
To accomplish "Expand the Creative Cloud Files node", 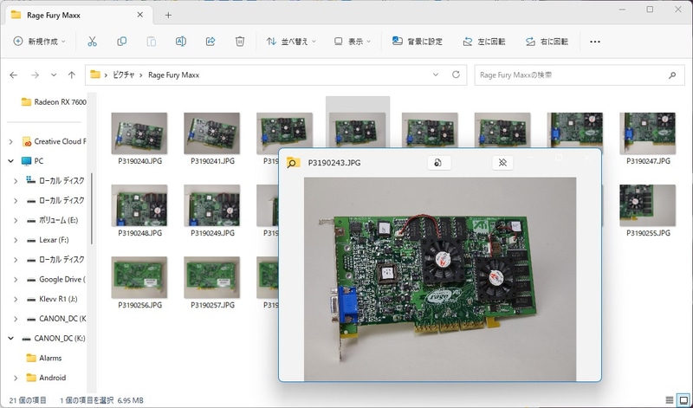I will click(x=10, y=141).
